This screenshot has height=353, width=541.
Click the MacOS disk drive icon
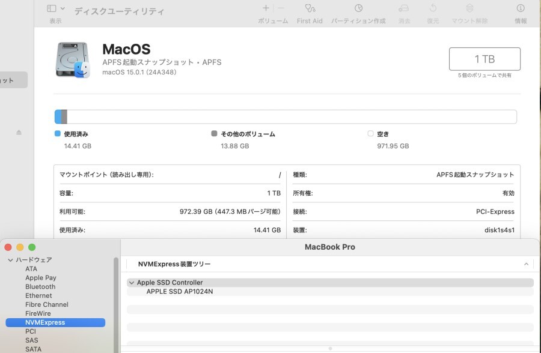coord(72,59)
